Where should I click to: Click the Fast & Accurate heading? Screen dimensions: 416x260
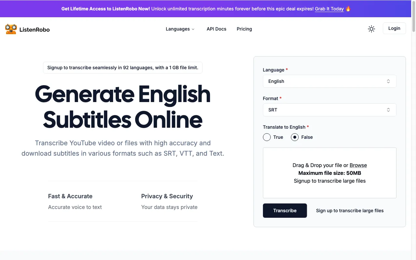point(70,196)
